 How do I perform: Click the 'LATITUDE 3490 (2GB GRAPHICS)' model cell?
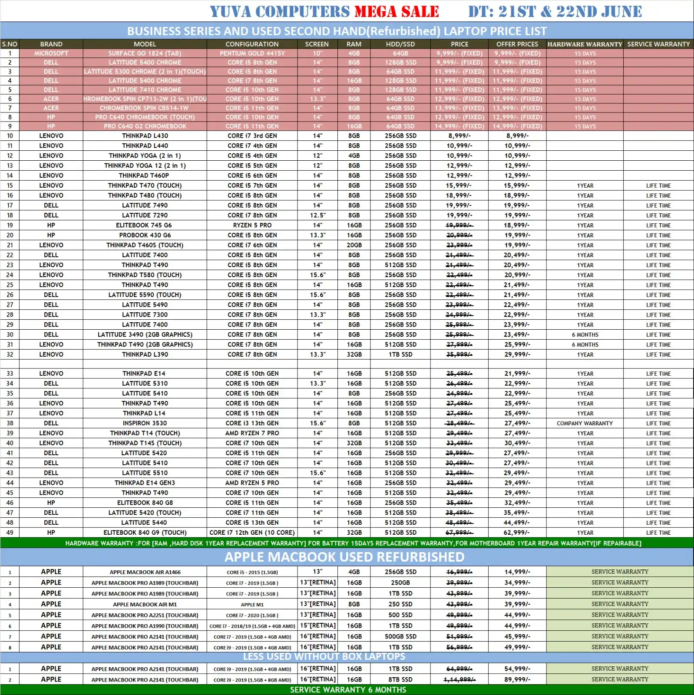[145, 335]
